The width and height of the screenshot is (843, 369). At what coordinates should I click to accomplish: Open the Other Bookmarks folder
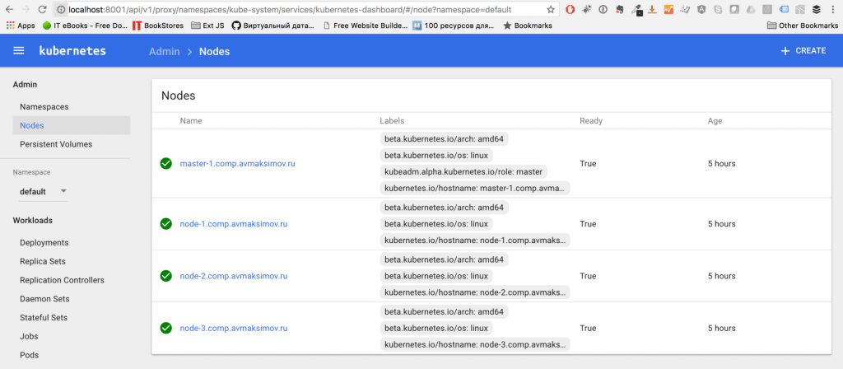pos(802,26)
